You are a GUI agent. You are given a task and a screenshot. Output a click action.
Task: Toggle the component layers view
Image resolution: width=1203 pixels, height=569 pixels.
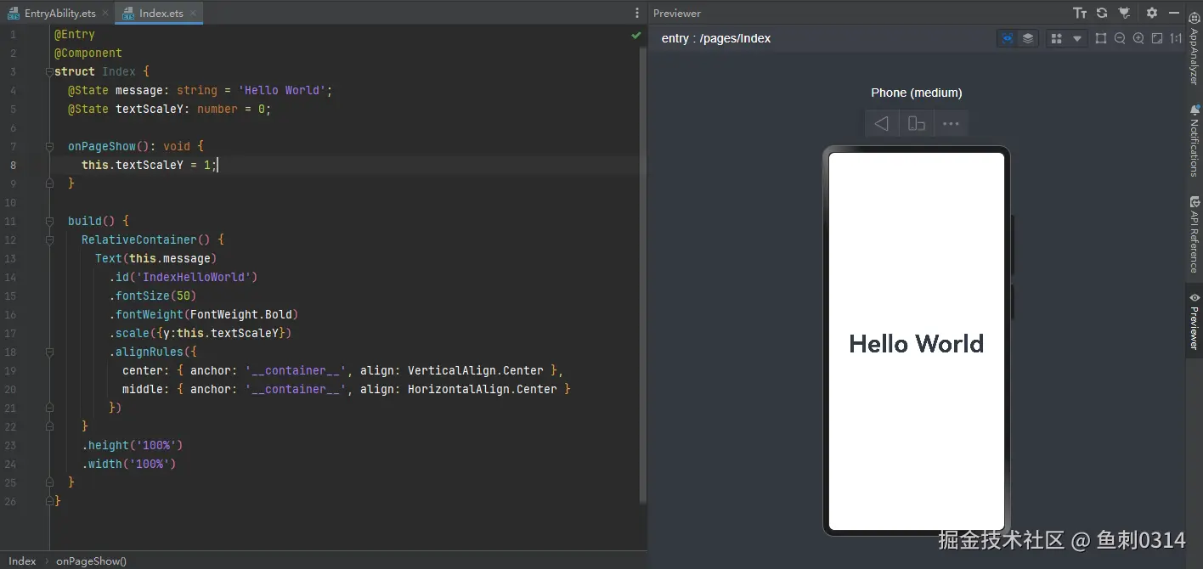pos(1028,38)
